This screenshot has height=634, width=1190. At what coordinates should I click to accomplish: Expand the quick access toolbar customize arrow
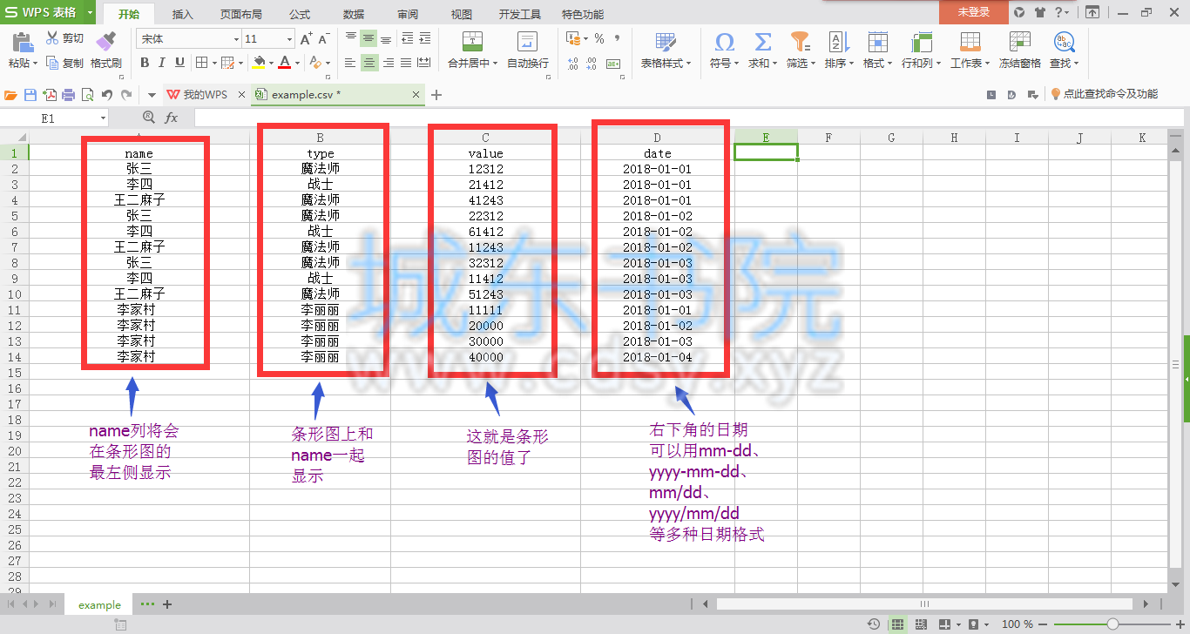pos(151,95)
